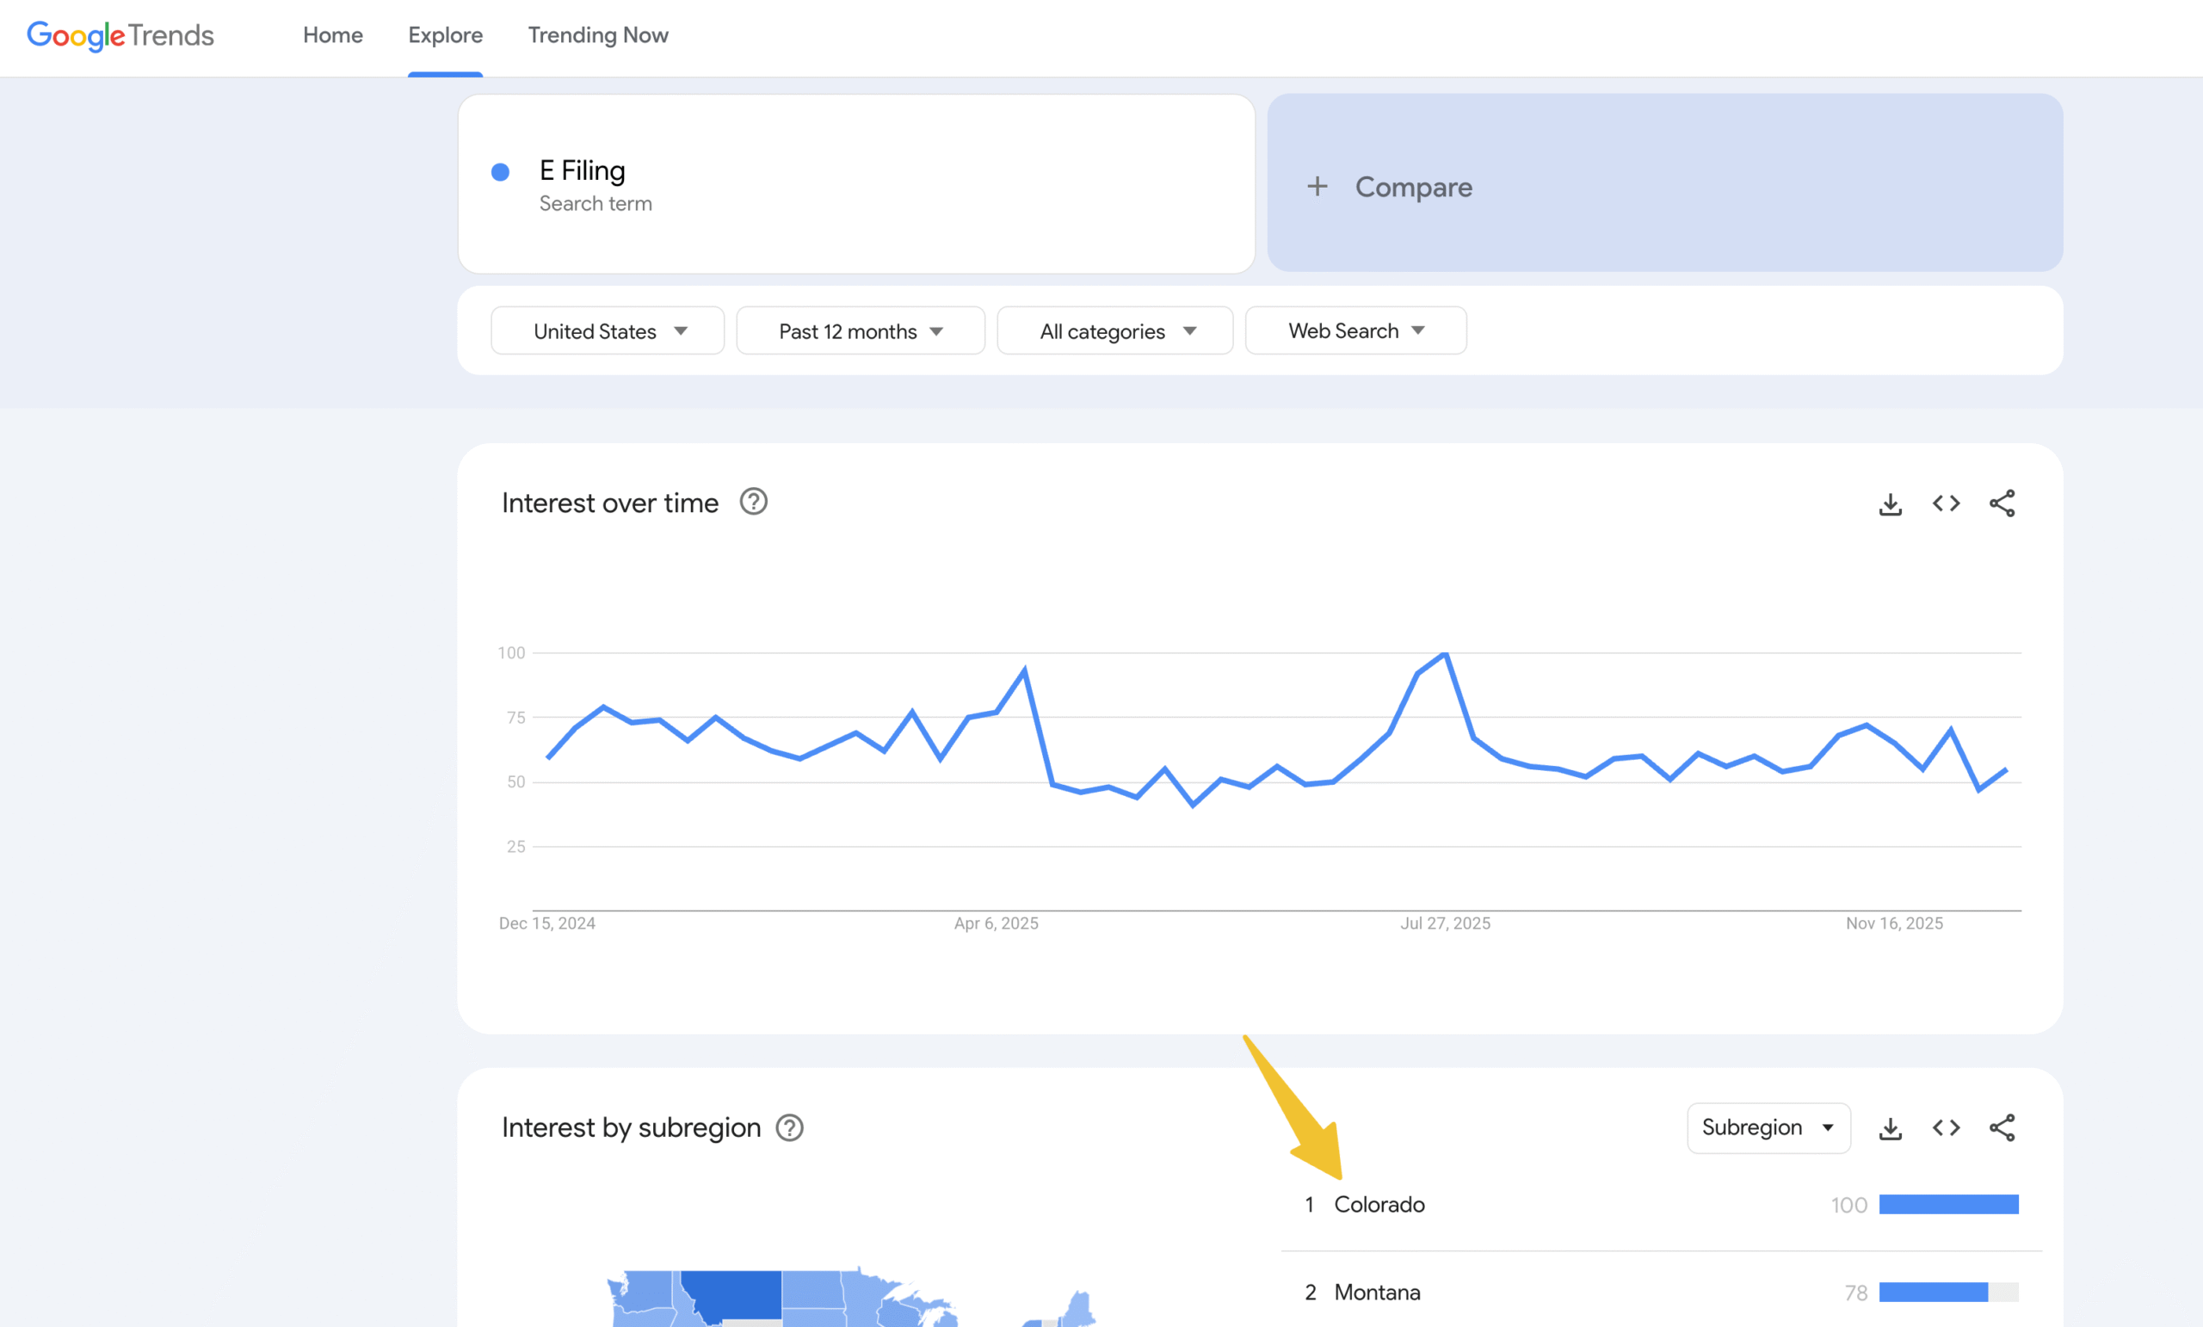2203x1327 pixels.
Task: Open help icon next to Interest over time
Action: click(753, 502)
